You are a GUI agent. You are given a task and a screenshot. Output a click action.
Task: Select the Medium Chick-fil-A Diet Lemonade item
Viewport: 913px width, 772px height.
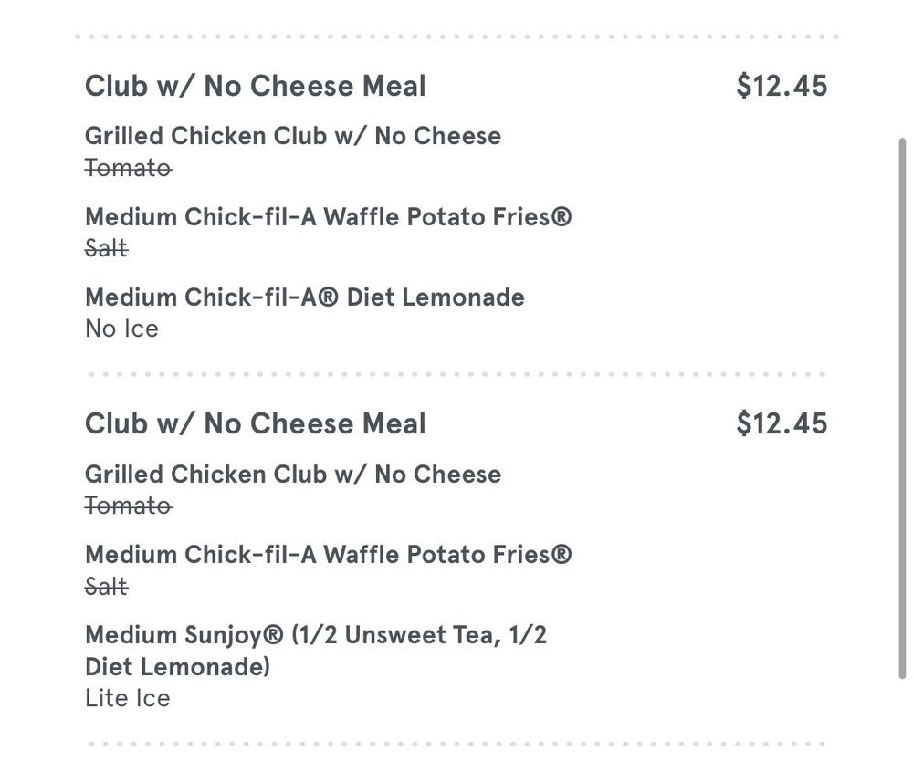pos(304,297)
